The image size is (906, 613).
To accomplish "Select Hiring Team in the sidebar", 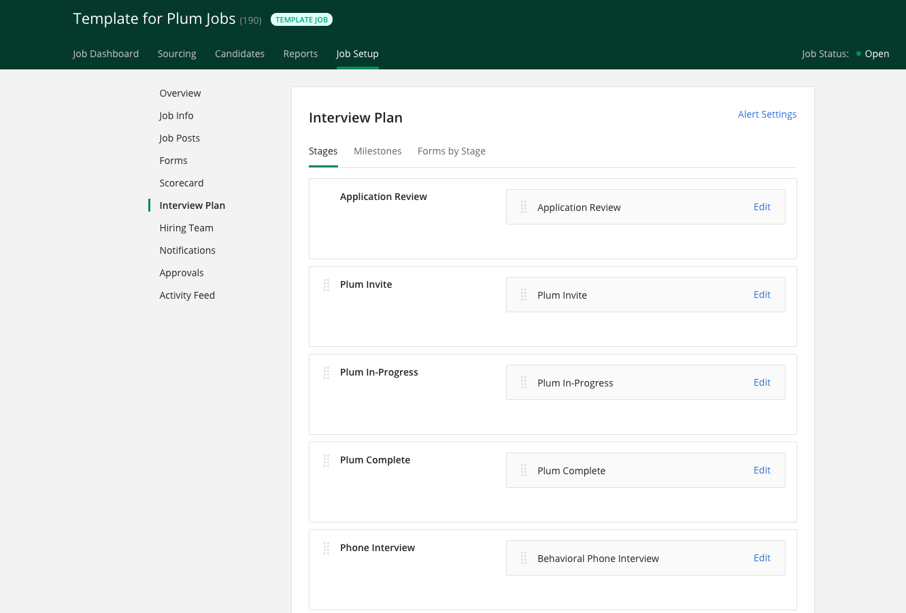I will coord(186,228).
